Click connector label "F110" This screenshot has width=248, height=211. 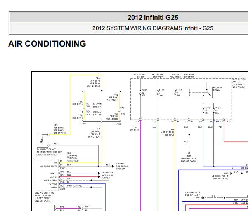pyautogui.click(x=88, y=106)
